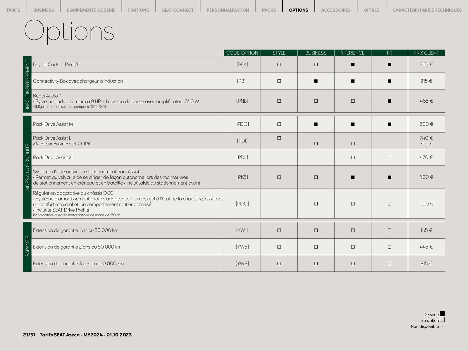
Task: Click the GARANTIE section label
Action: click(27, 247)
